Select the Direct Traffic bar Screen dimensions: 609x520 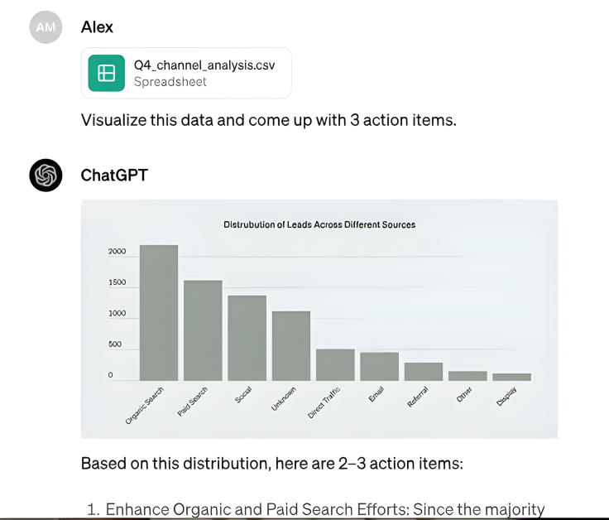click(x=335, y=365)
